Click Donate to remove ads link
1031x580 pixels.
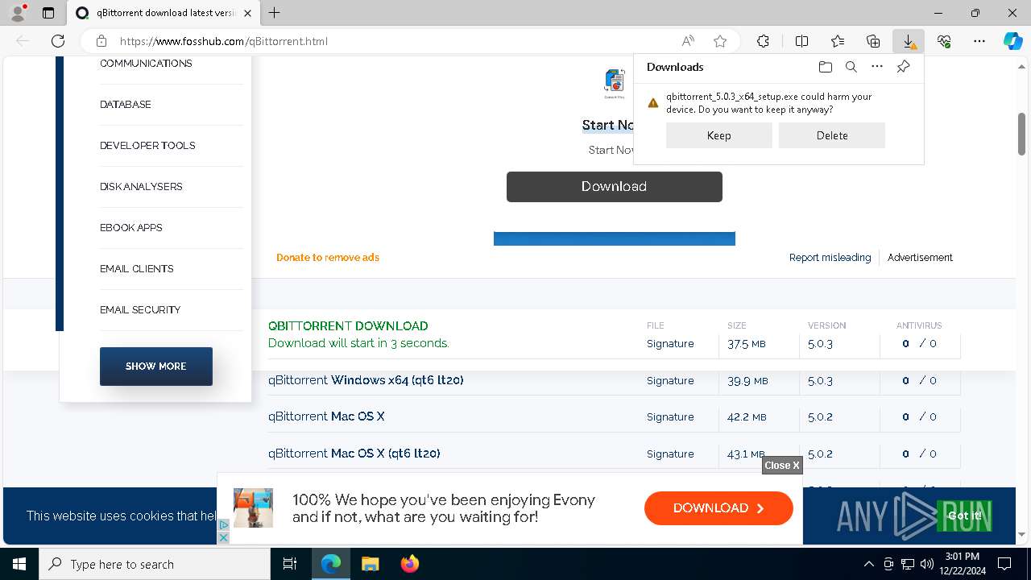[328, 258]
